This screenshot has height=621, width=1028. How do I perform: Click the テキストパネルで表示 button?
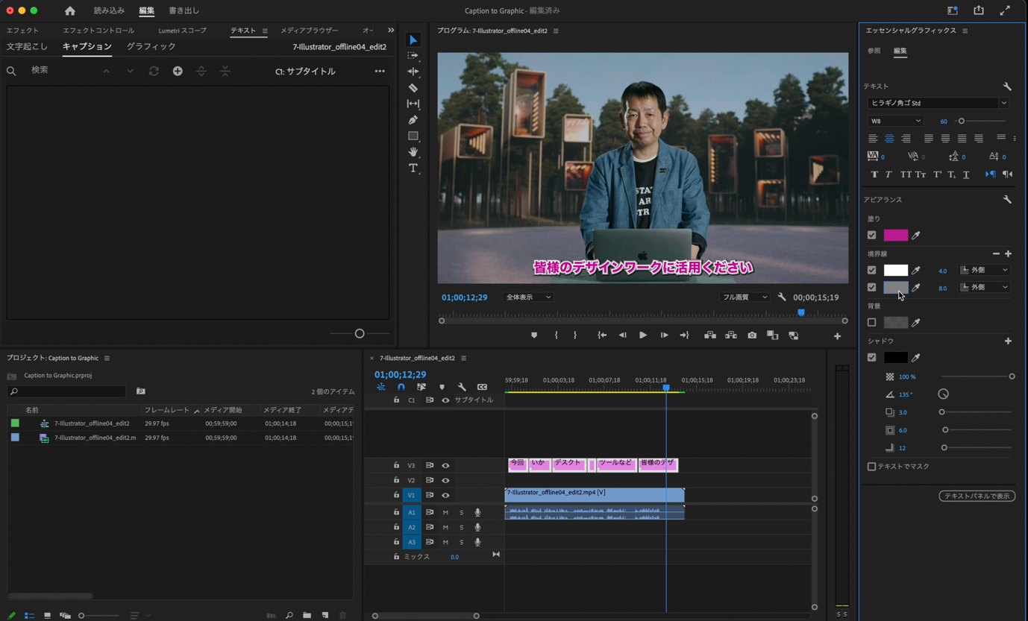click(x=977, y=496)
